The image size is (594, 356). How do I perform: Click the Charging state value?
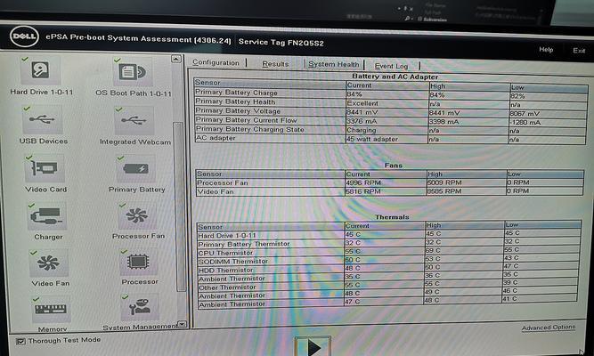[x=362, y=130]
